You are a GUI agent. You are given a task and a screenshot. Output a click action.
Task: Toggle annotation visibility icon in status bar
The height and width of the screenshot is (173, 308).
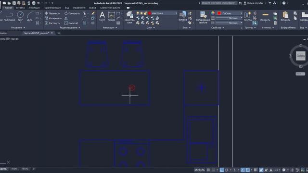261,170
